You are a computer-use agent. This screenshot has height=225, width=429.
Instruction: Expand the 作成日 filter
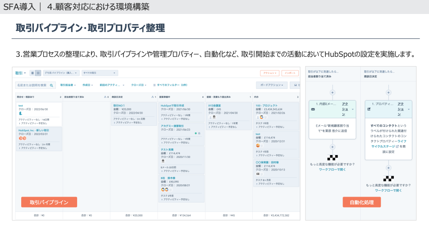87,85
